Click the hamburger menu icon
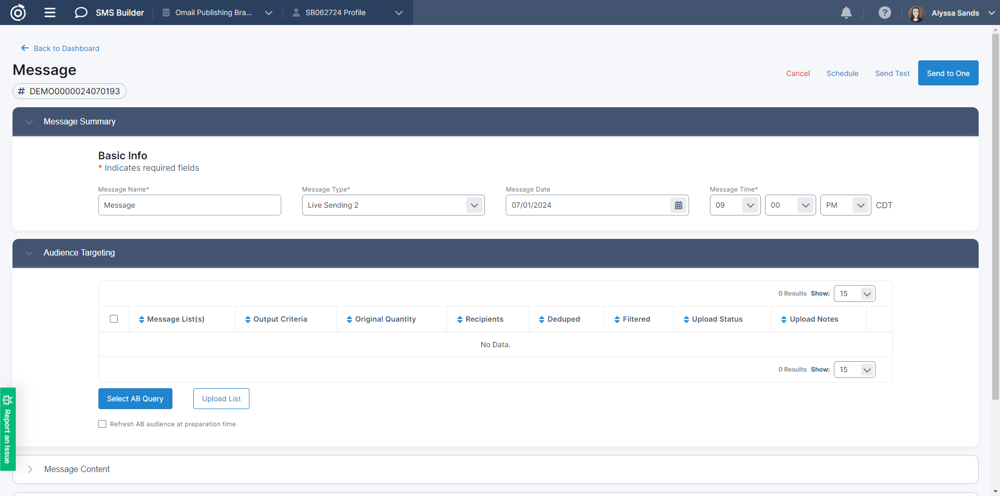 click(x=50, y=12)
